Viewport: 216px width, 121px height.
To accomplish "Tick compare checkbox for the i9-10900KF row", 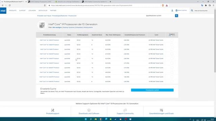I will pos(172,68).
